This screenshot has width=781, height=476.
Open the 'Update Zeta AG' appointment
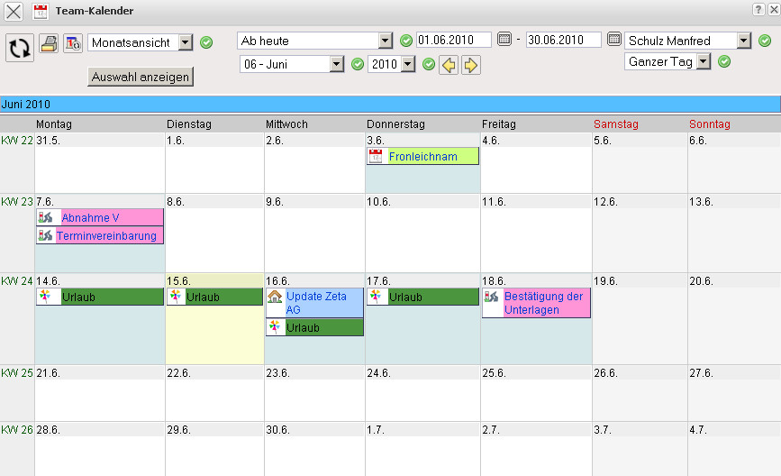[315, 303]
